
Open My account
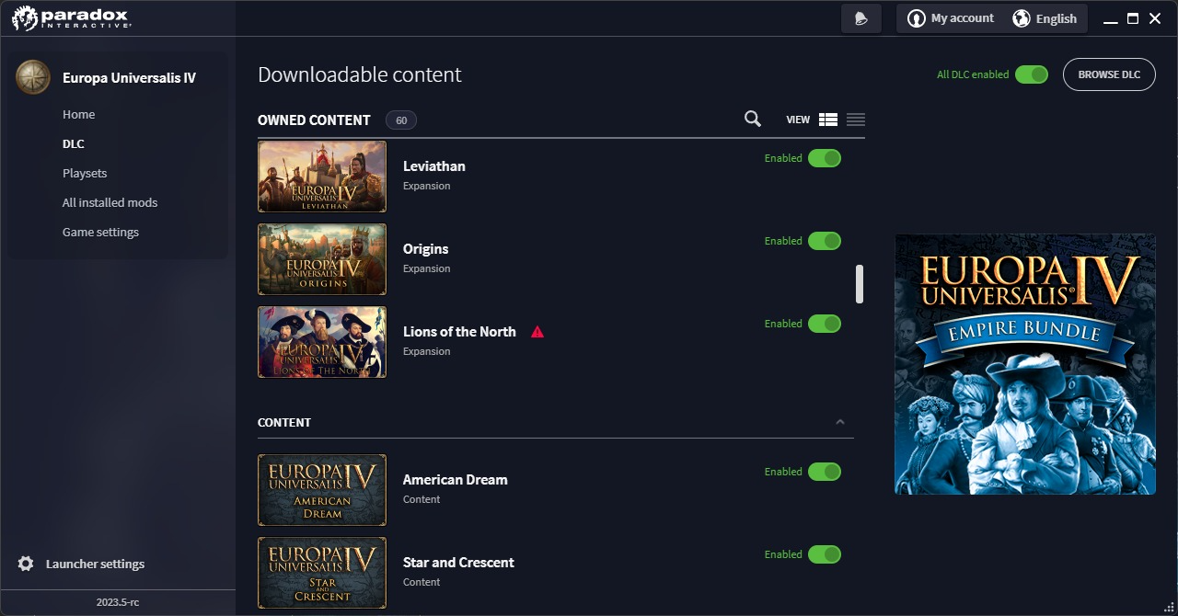[x=951, y=18]
